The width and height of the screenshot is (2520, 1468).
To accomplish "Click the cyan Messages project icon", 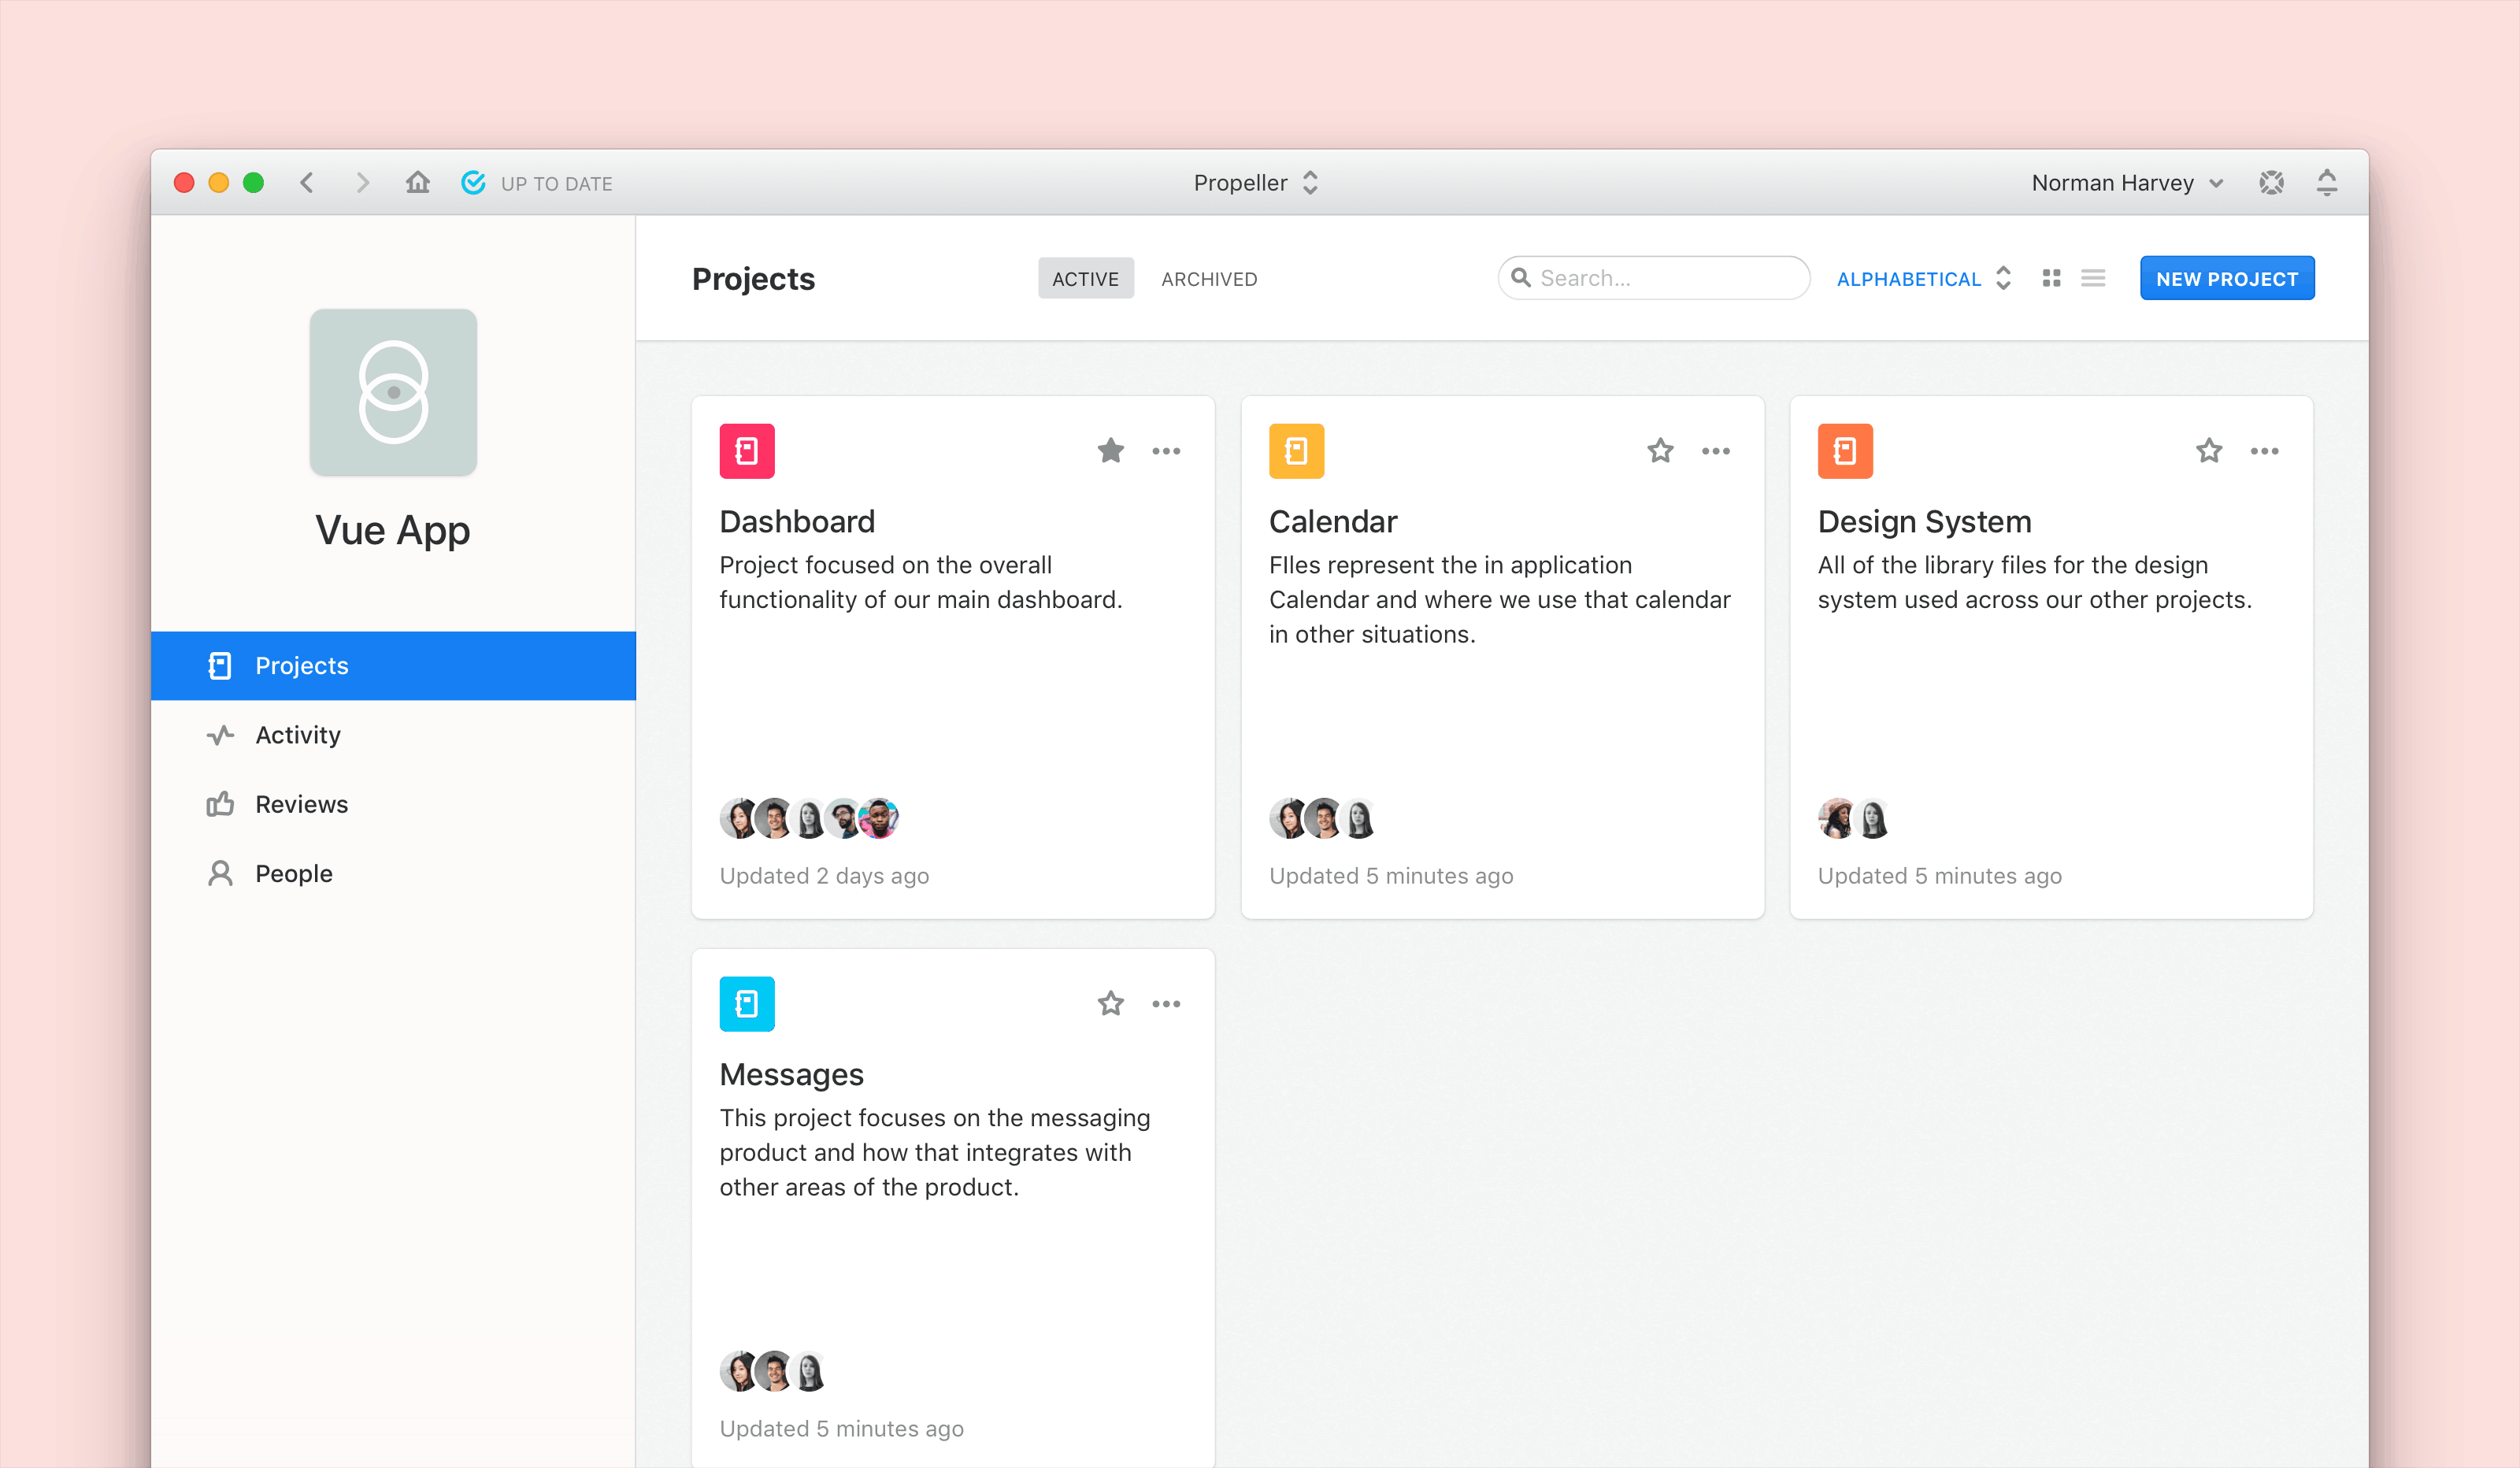I will tap(747, 1004).
